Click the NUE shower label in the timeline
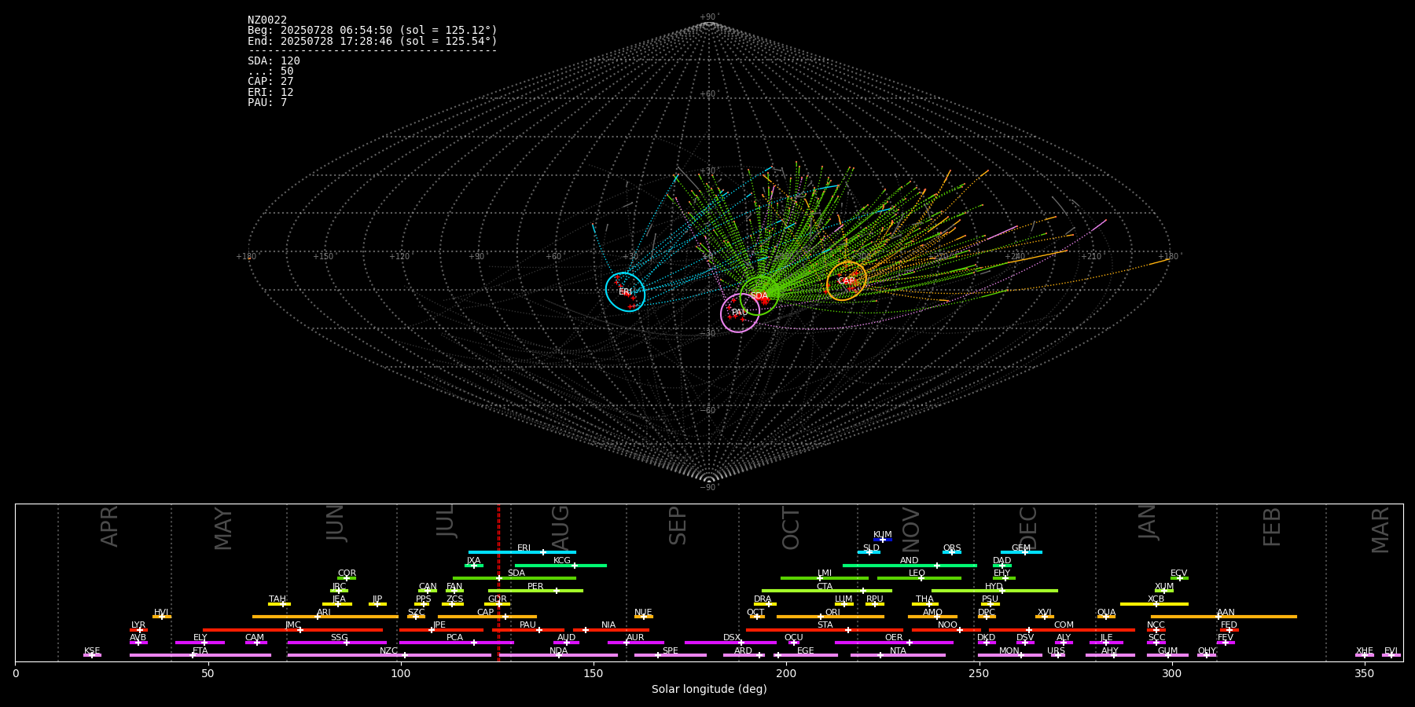Screen dimensions: 1415x707 (x=643, y=613)
